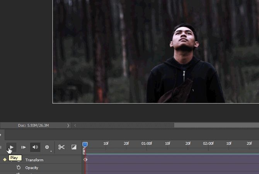The image size is (259, 174).
Task: Select the Transform property row label
Action: [x=34, y=160]
